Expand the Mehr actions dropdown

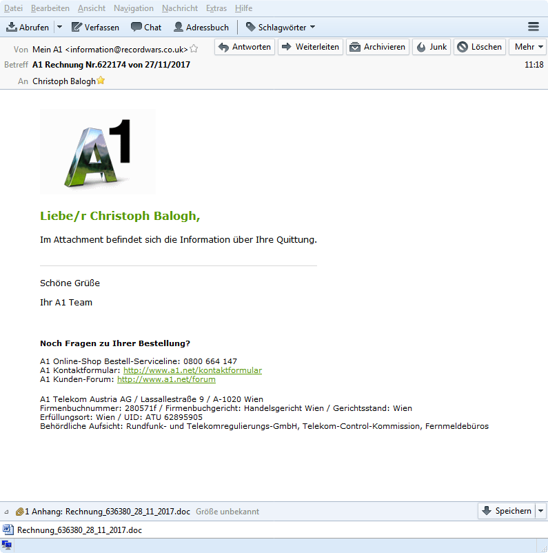pyautogui.click(x=528, y=47)
